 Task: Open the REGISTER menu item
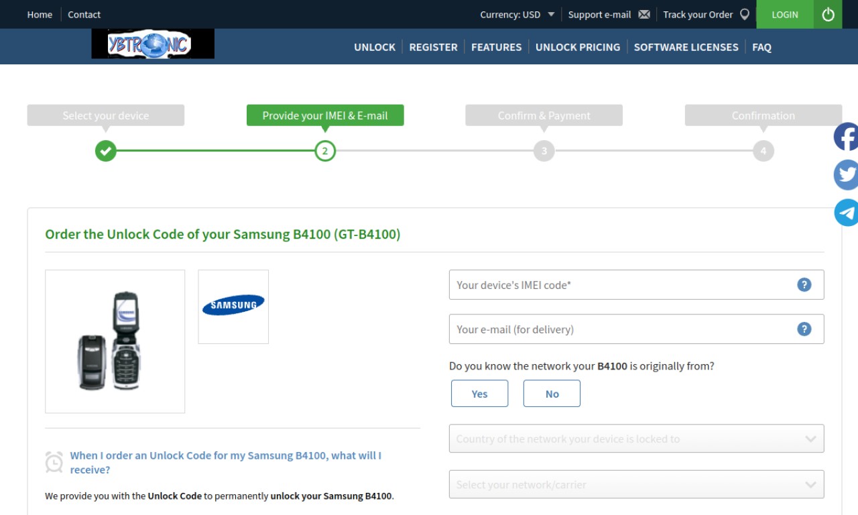[x=433, y=47]
